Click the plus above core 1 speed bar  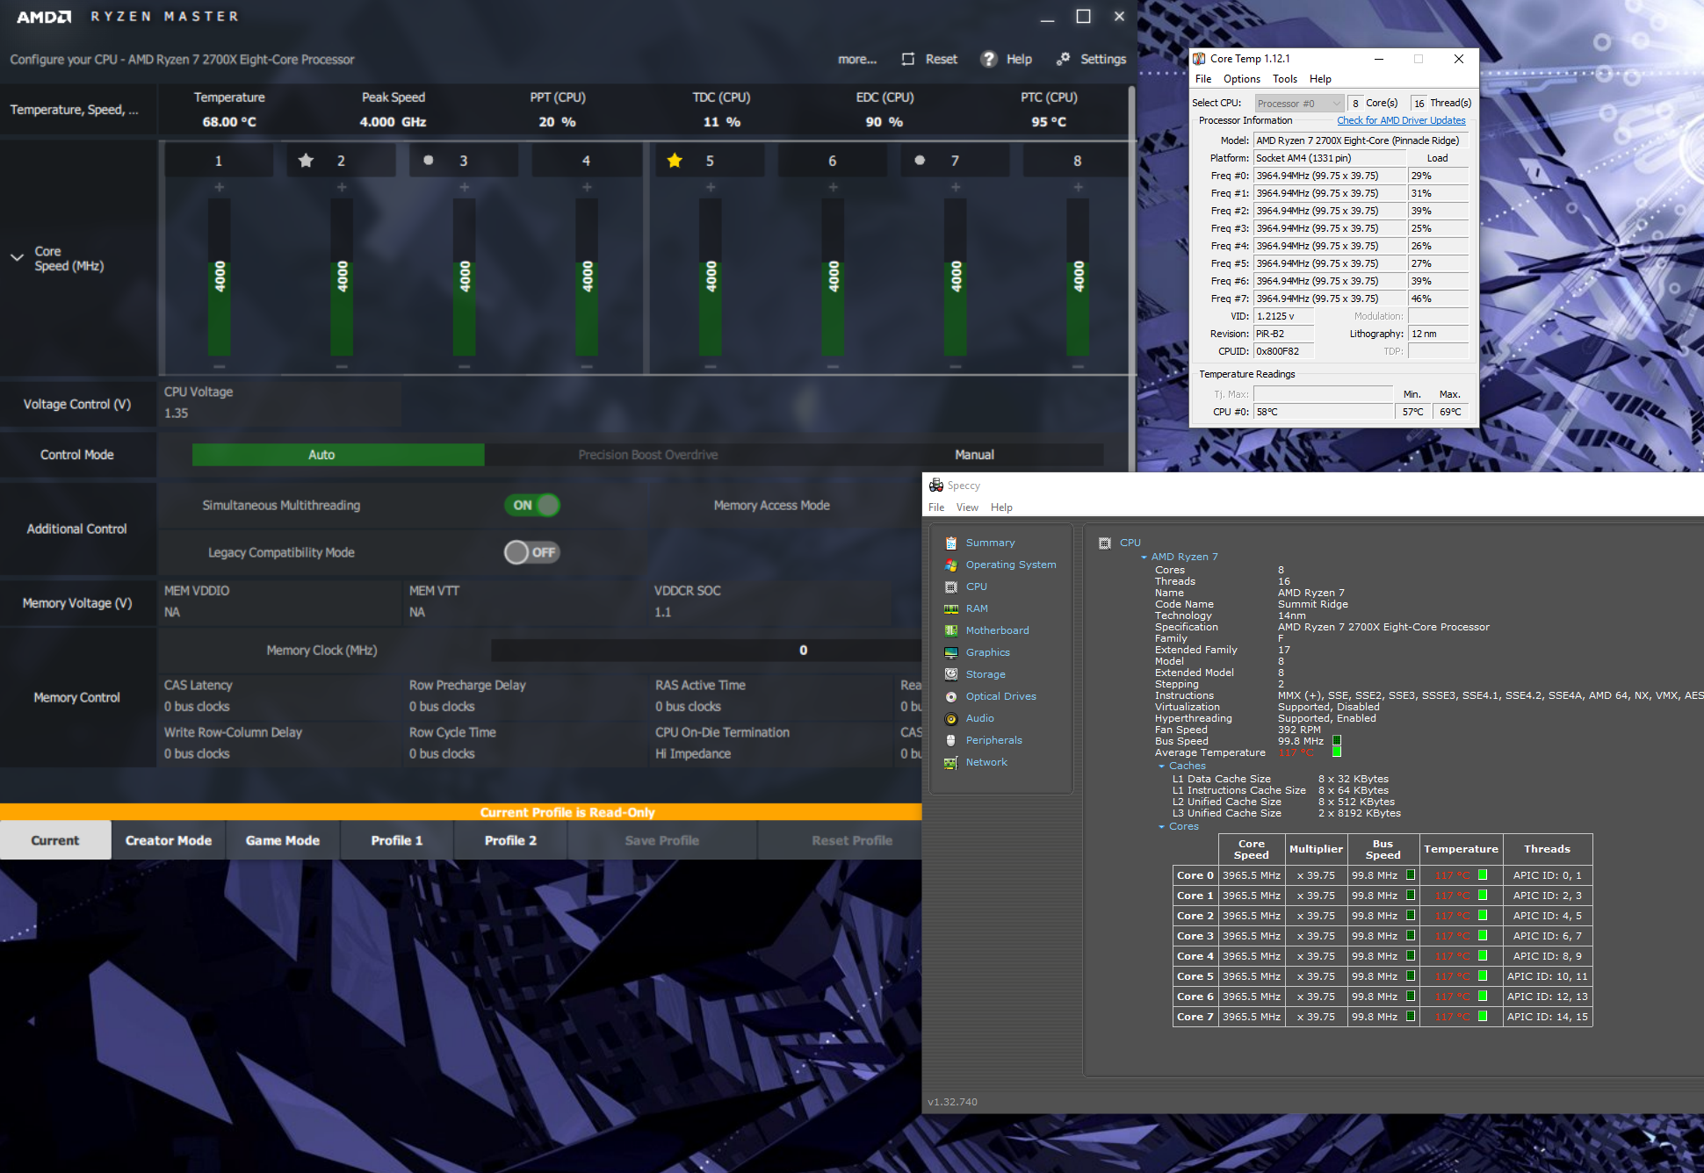click(x=219, y=187)
